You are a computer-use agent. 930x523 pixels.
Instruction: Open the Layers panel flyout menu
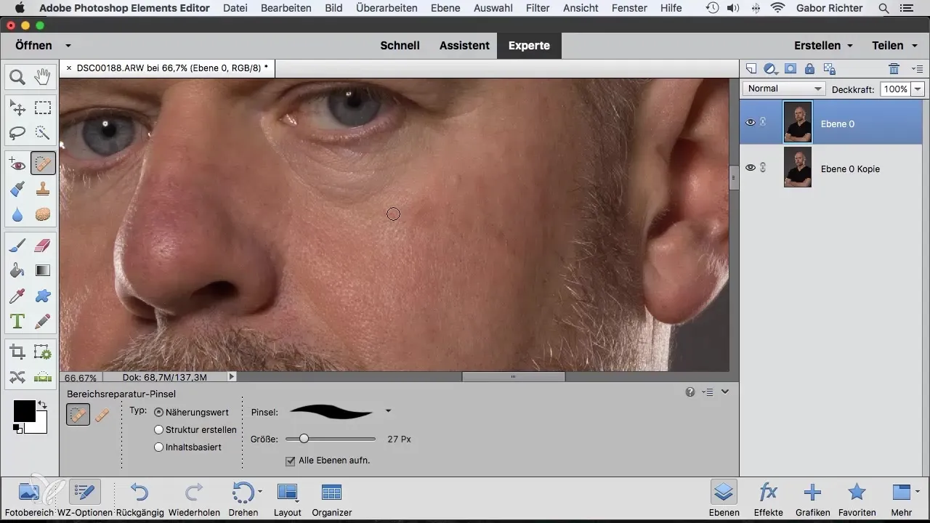(917, 69)
